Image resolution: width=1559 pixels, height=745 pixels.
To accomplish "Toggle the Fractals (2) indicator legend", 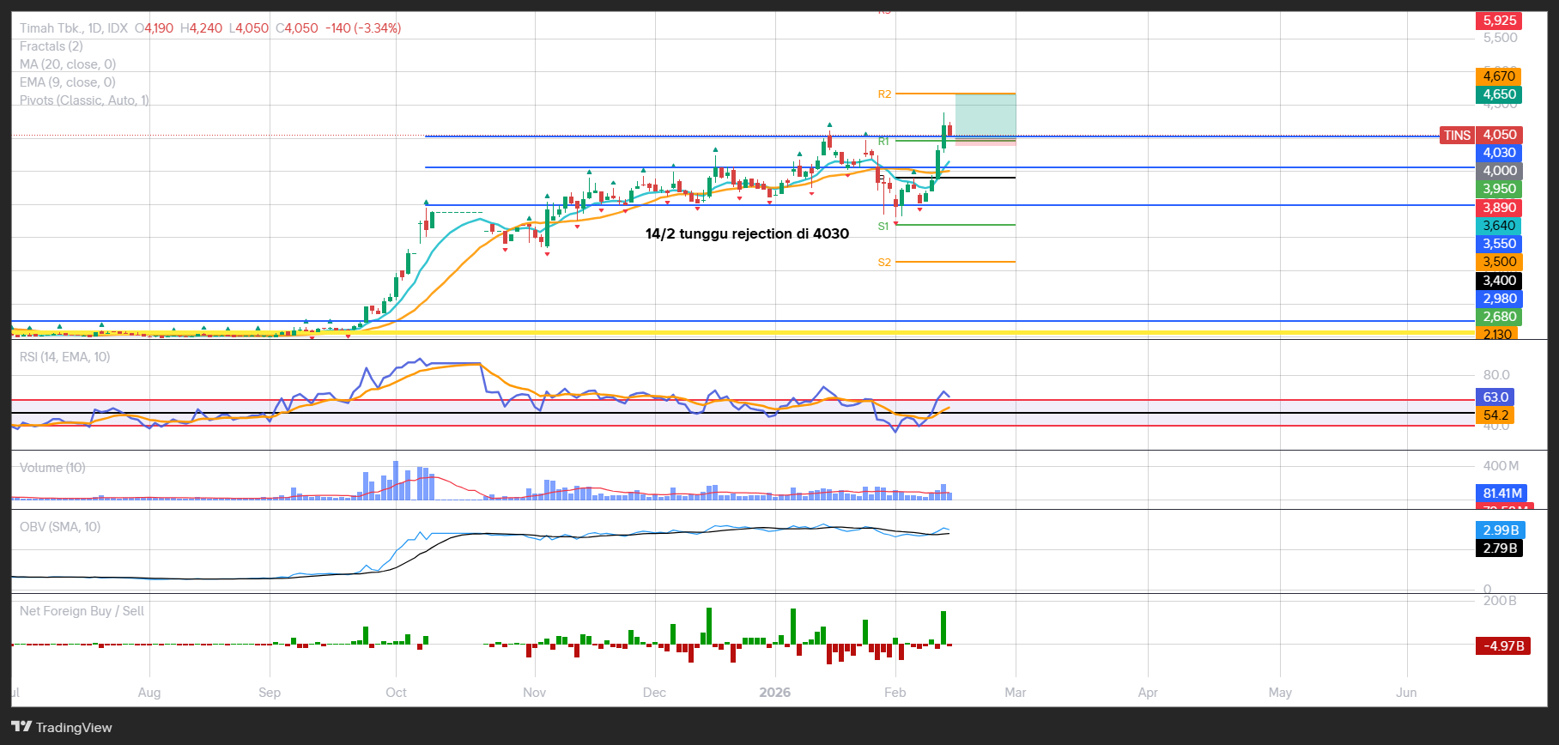I will pos(52,46).
